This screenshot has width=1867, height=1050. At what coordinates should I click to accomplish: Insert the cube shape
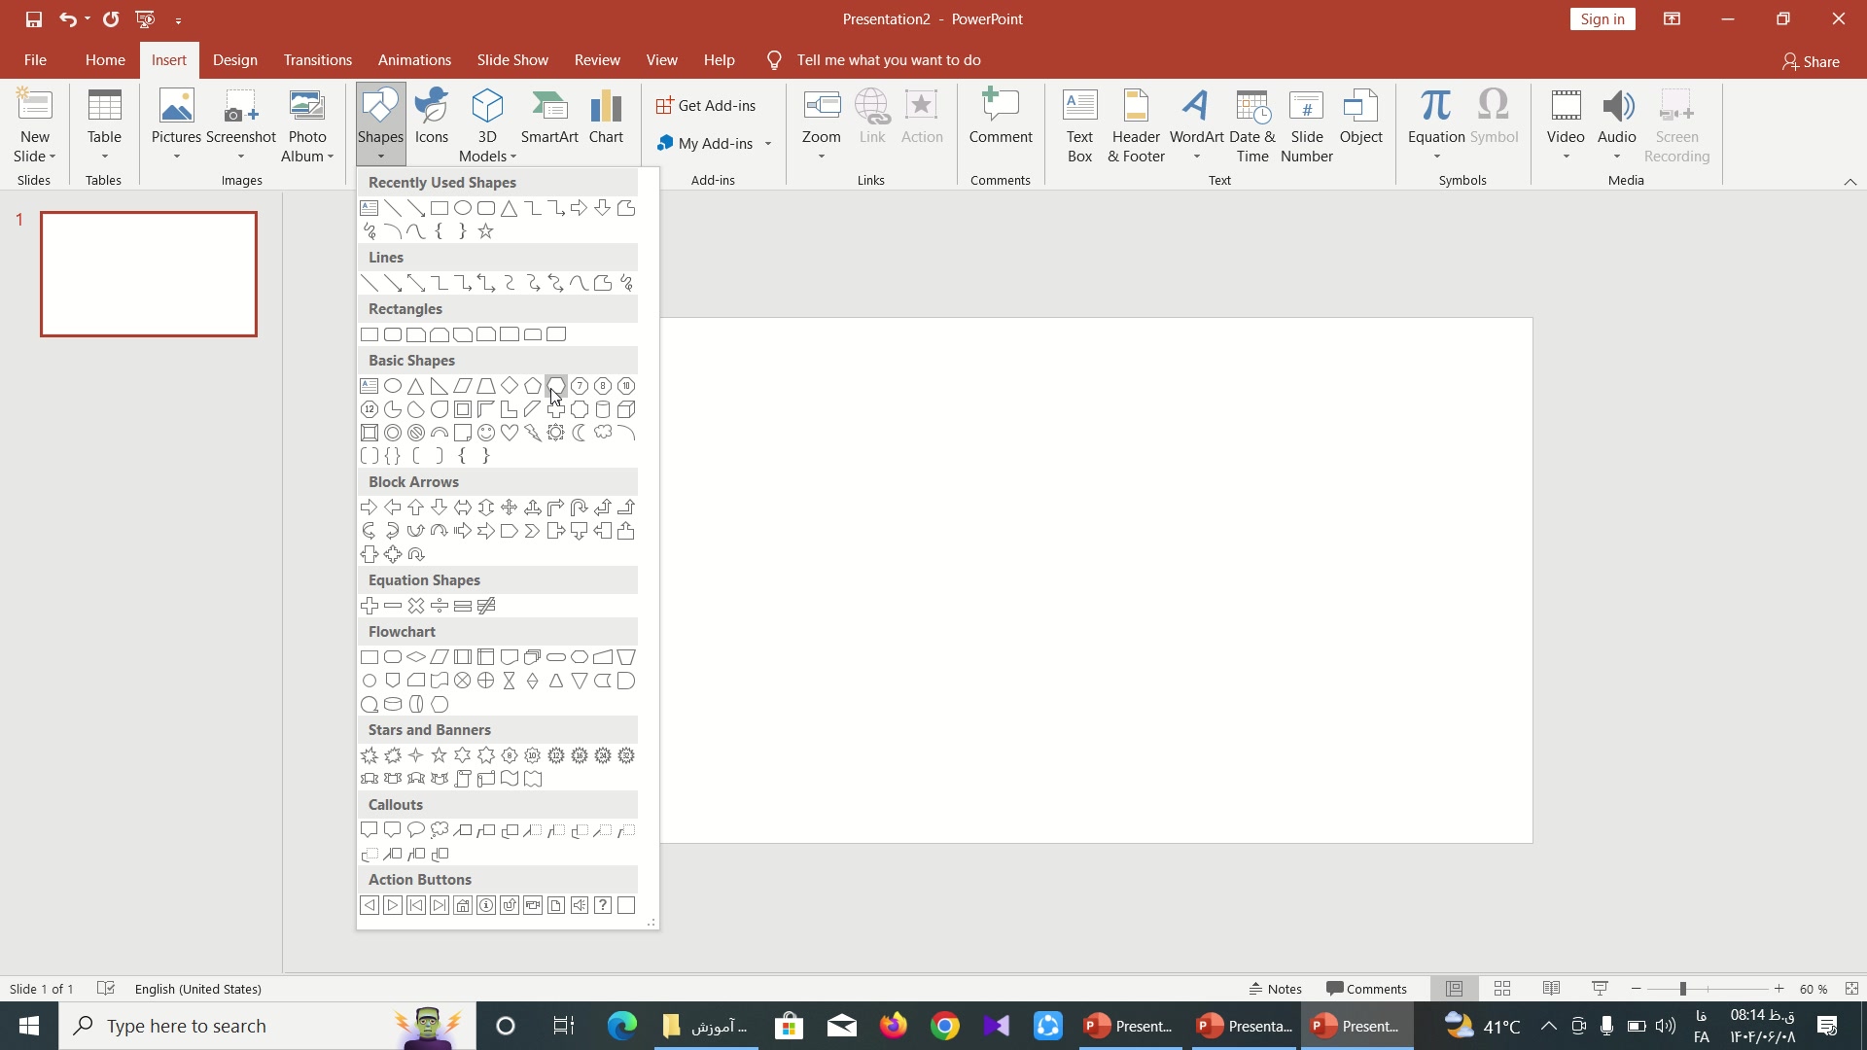click(x=626, y=409)
